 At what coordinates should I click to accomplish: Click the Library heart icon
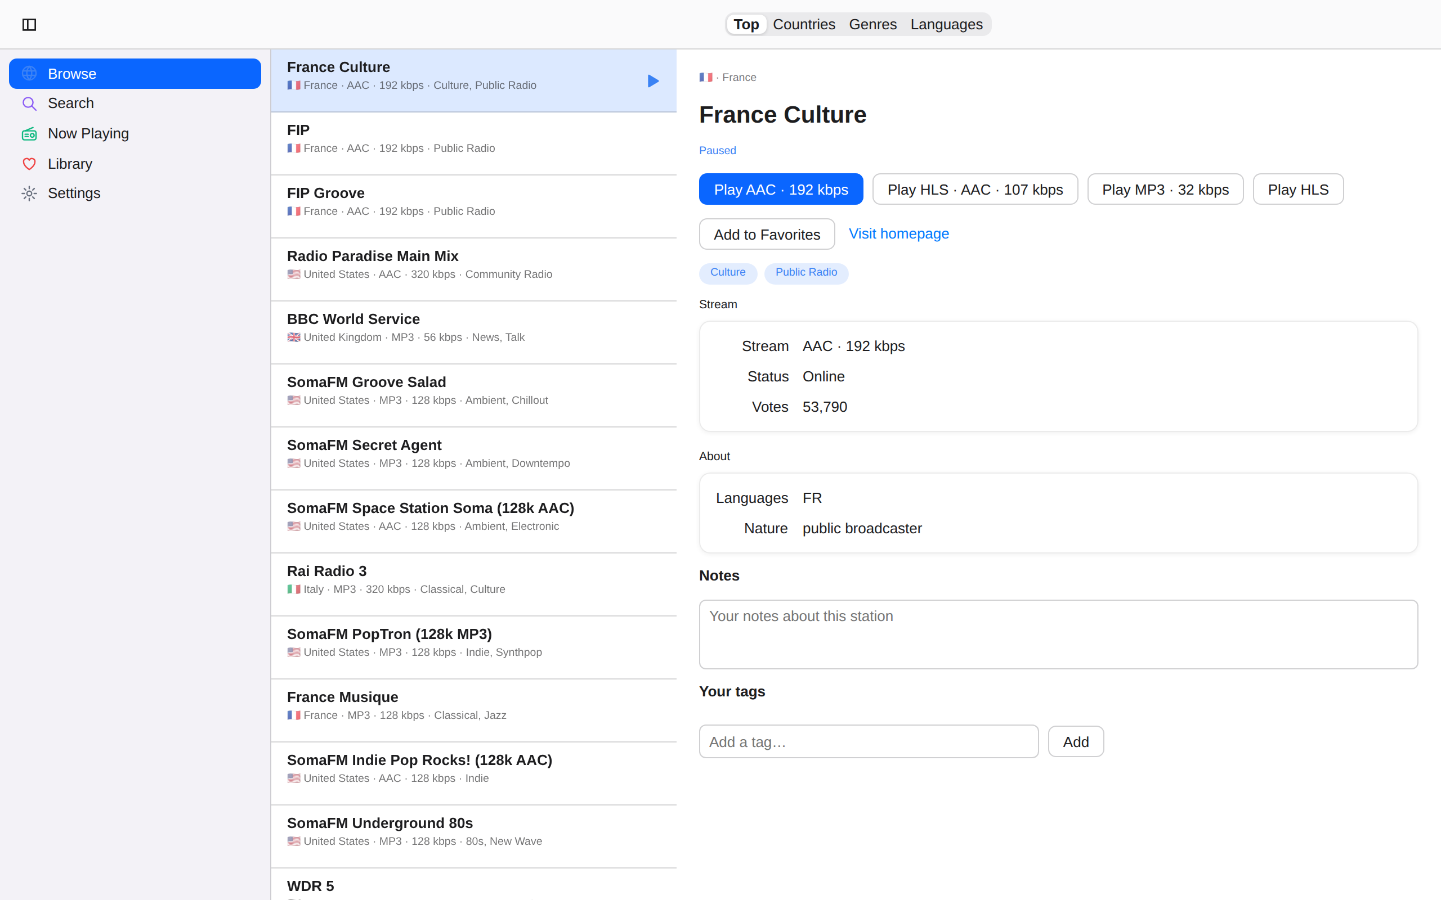[29, 164]
